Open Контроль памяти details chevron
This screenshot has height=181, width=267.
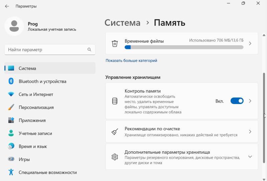[x=250, y=101]
